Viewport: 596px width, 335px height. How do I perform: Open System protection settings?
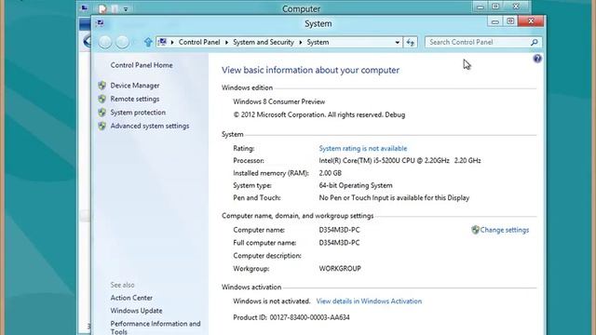coord(138,113)
